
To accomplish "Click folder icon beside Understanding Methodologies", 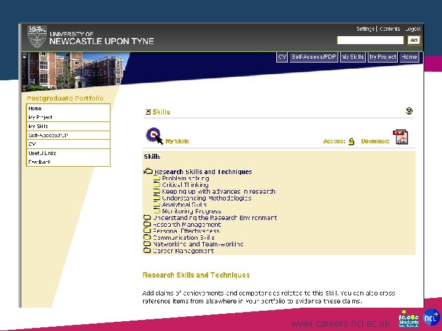I will (x=157, y=198).
